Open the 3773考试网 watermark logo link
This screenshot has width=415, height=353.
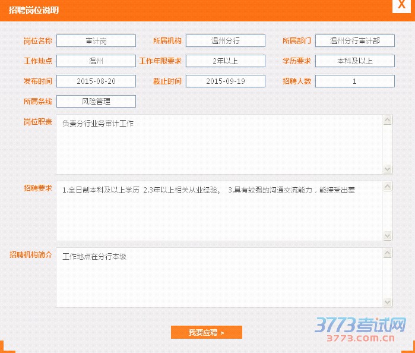click(360, 330)
